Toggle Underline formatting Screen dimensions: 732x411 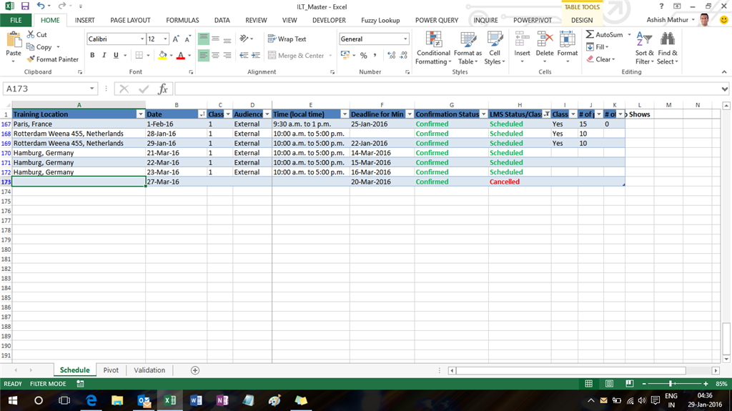coord(116,55)
